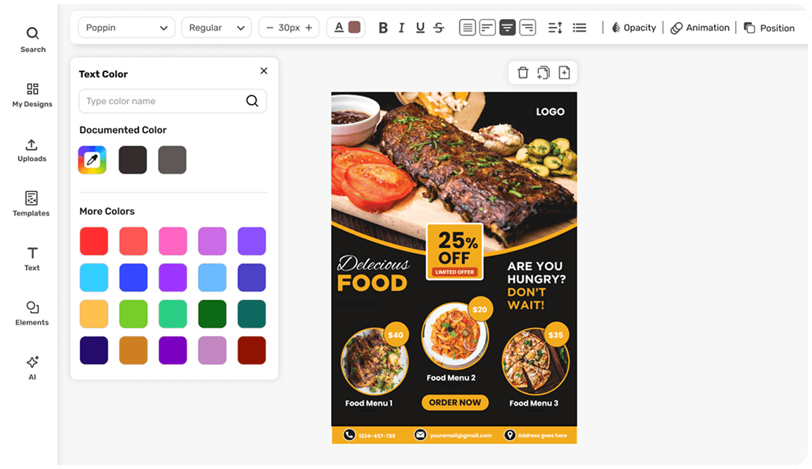
Task: Open the AI tools panel
Action: point(32,367)
